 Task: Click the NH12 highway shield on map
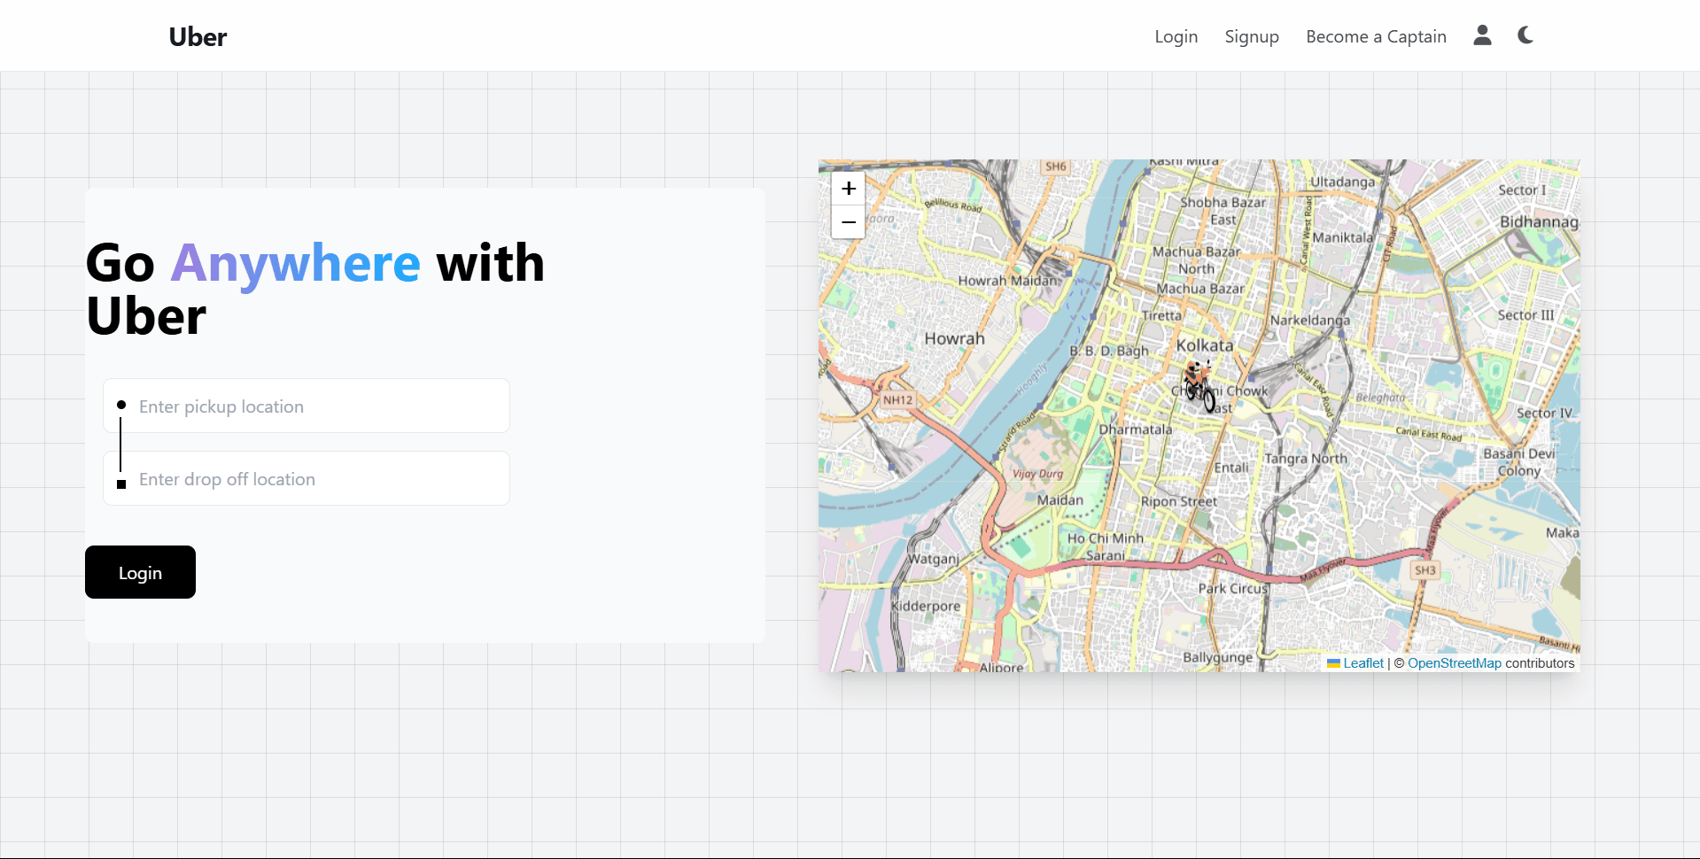(x=897, y=400)
